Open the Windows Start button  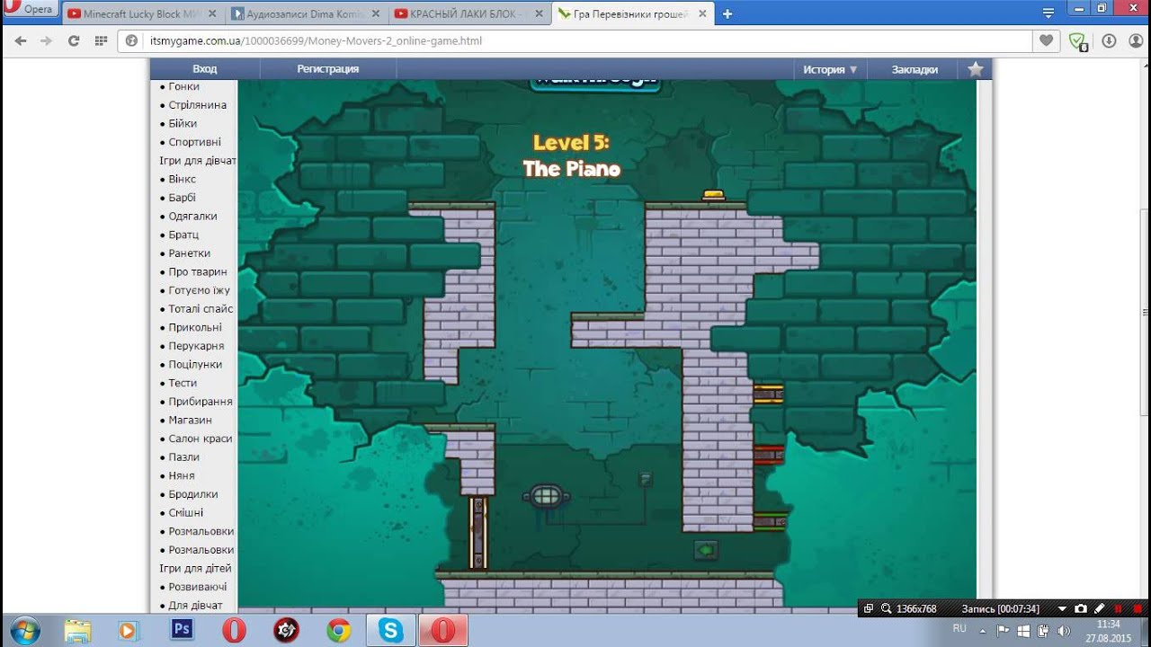pyautogui.click(x=24, y=631)
